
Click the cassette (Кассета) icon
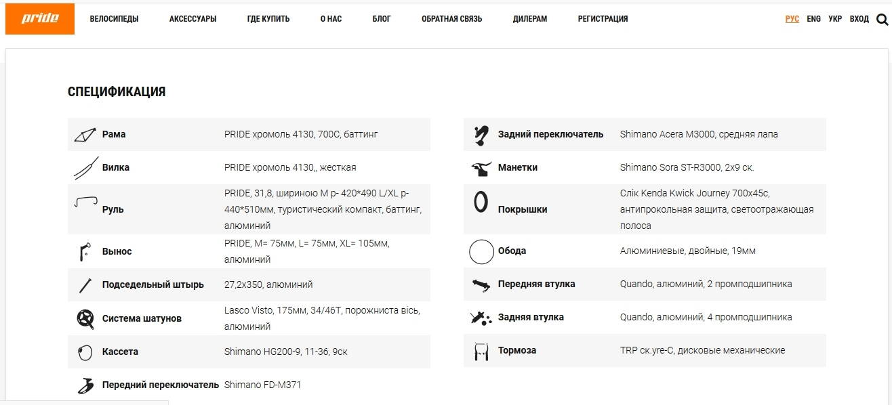pos(85,352)
